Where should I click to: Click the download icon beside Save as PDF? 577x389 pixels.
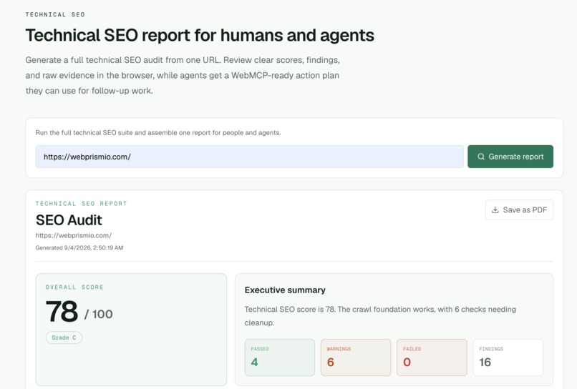point(495,210)
